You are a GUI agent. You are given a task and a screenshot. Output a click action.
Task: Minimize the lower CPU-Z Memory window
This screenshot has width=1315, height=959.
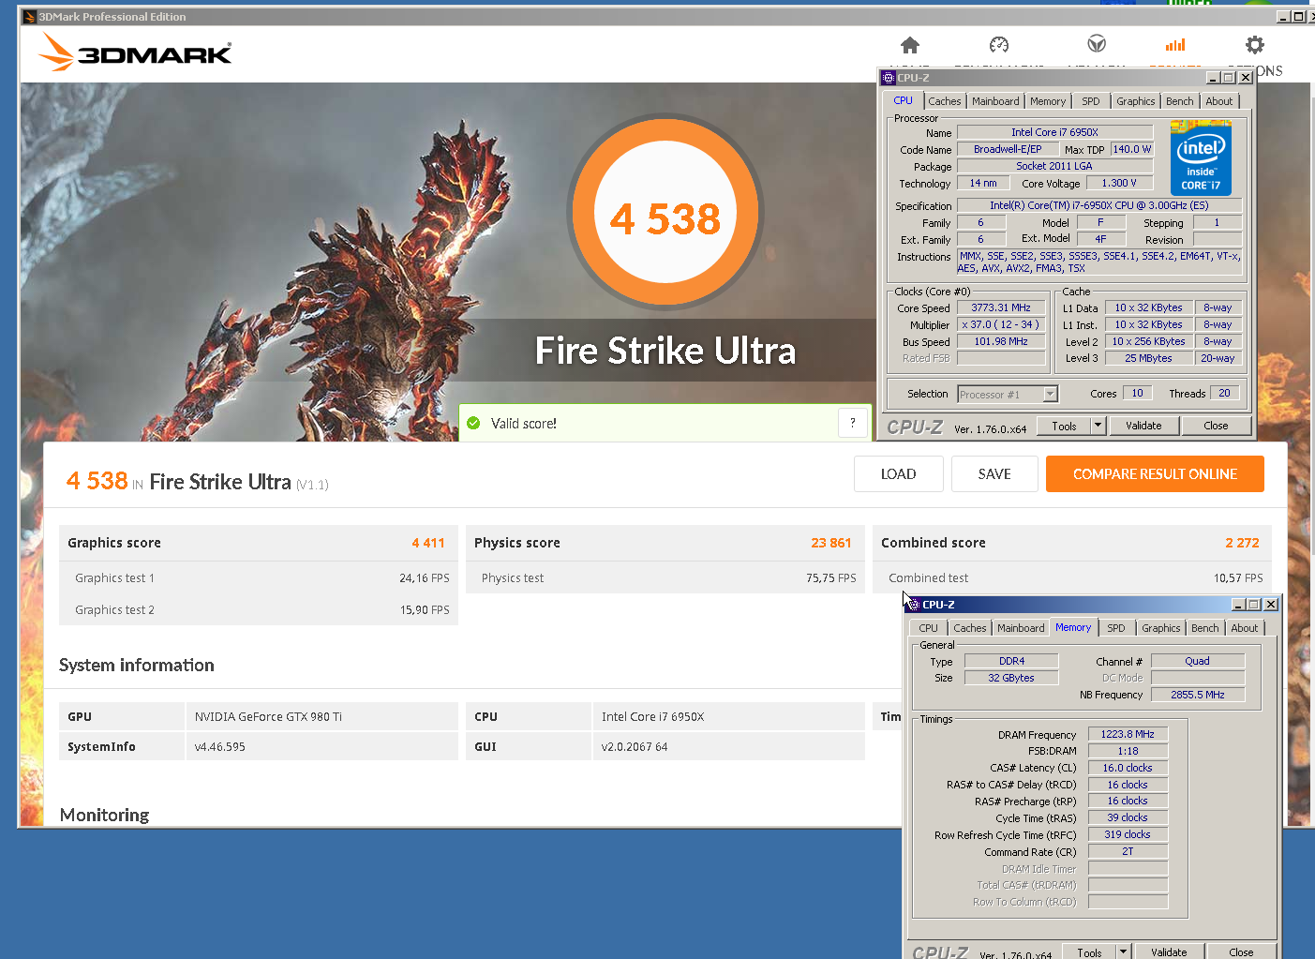click(1237, 605)
